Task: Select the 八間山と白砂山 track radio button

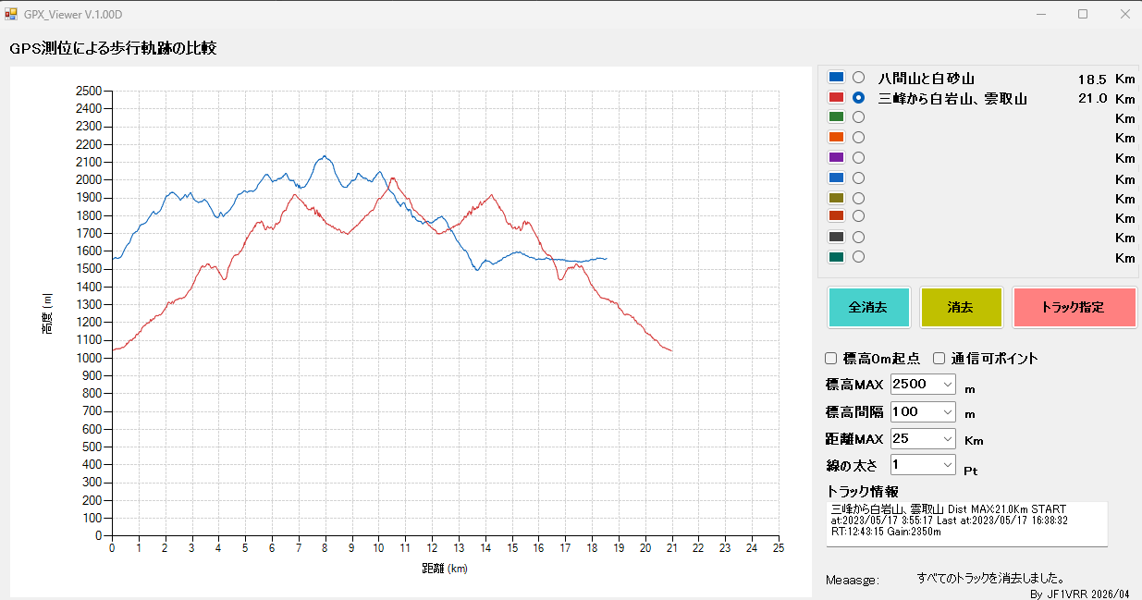Action: pyautogui.click(x=858, y=78)
